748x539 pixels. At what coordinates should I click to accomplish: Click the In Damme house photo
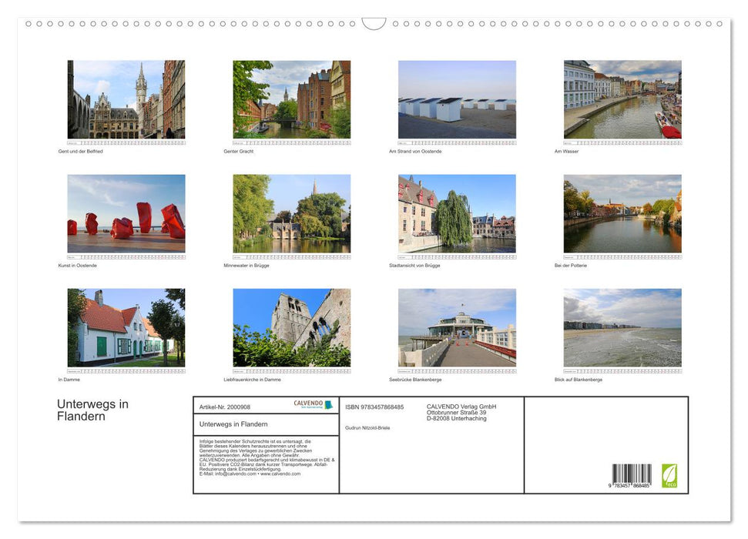126,328
